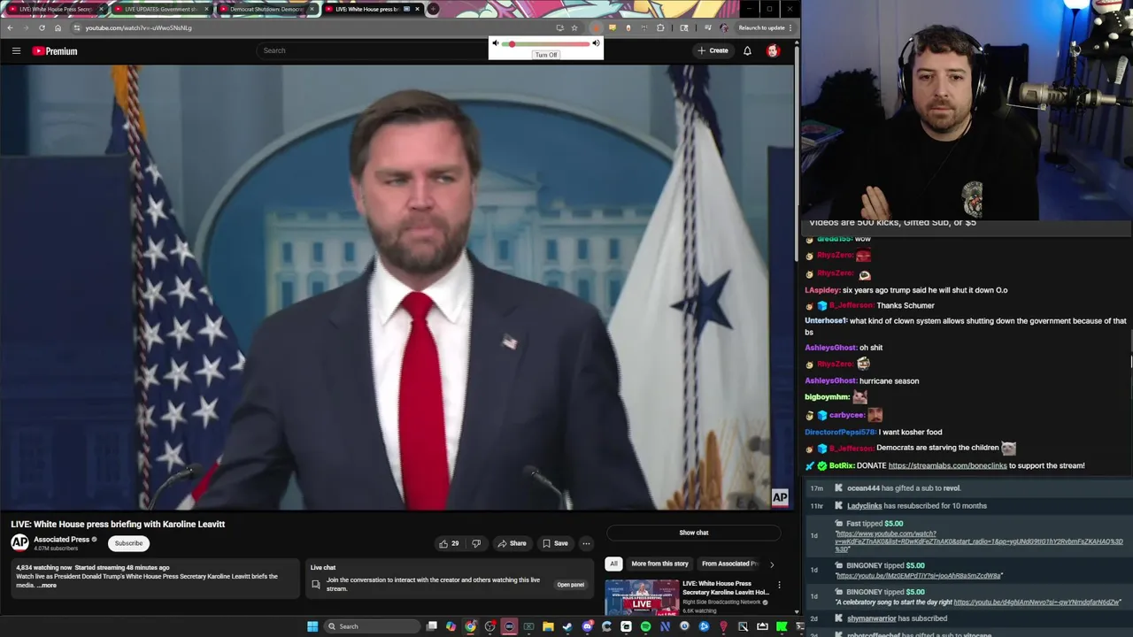1133x637 pixels.
Task: Go back in browser history
Action: pyautogui.click(x=10, y=27)
